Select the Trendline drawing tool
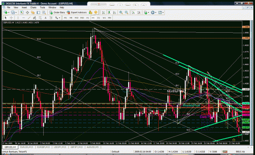 (x=29, y=18)
